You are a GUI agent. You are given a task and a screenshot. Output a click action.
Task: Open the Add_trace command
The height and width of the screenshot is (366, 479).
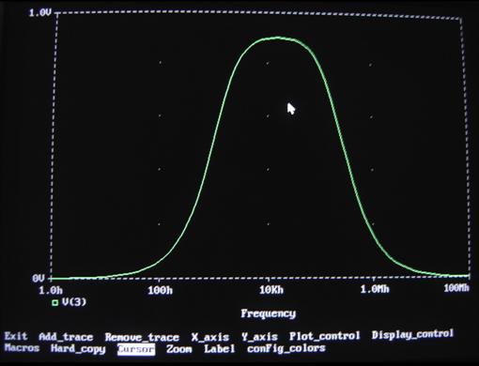(x=66, y=337)
